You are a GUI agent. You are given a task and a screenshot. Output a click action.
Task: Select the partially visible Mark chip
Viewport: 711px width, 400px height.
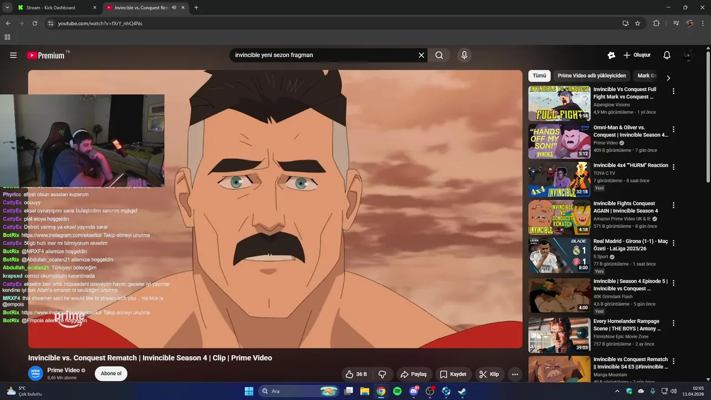coord(646,76)
